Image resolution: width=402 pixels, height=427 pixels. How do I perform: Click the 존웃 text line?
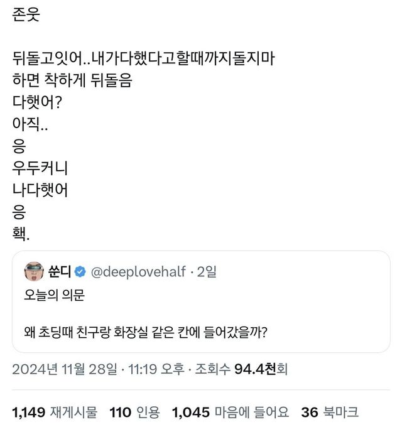click(26, 16)
